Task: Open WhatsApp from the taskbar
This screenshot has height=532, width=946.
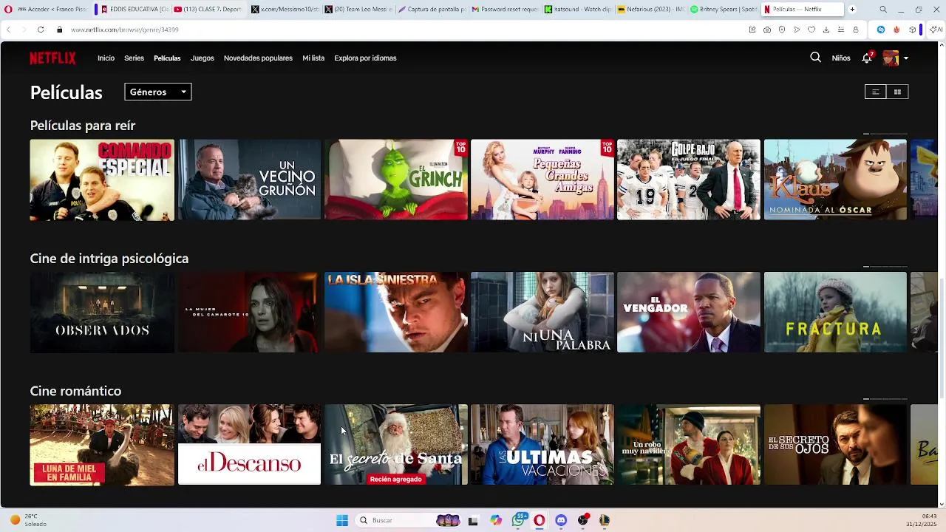Action: pos(518,520)
